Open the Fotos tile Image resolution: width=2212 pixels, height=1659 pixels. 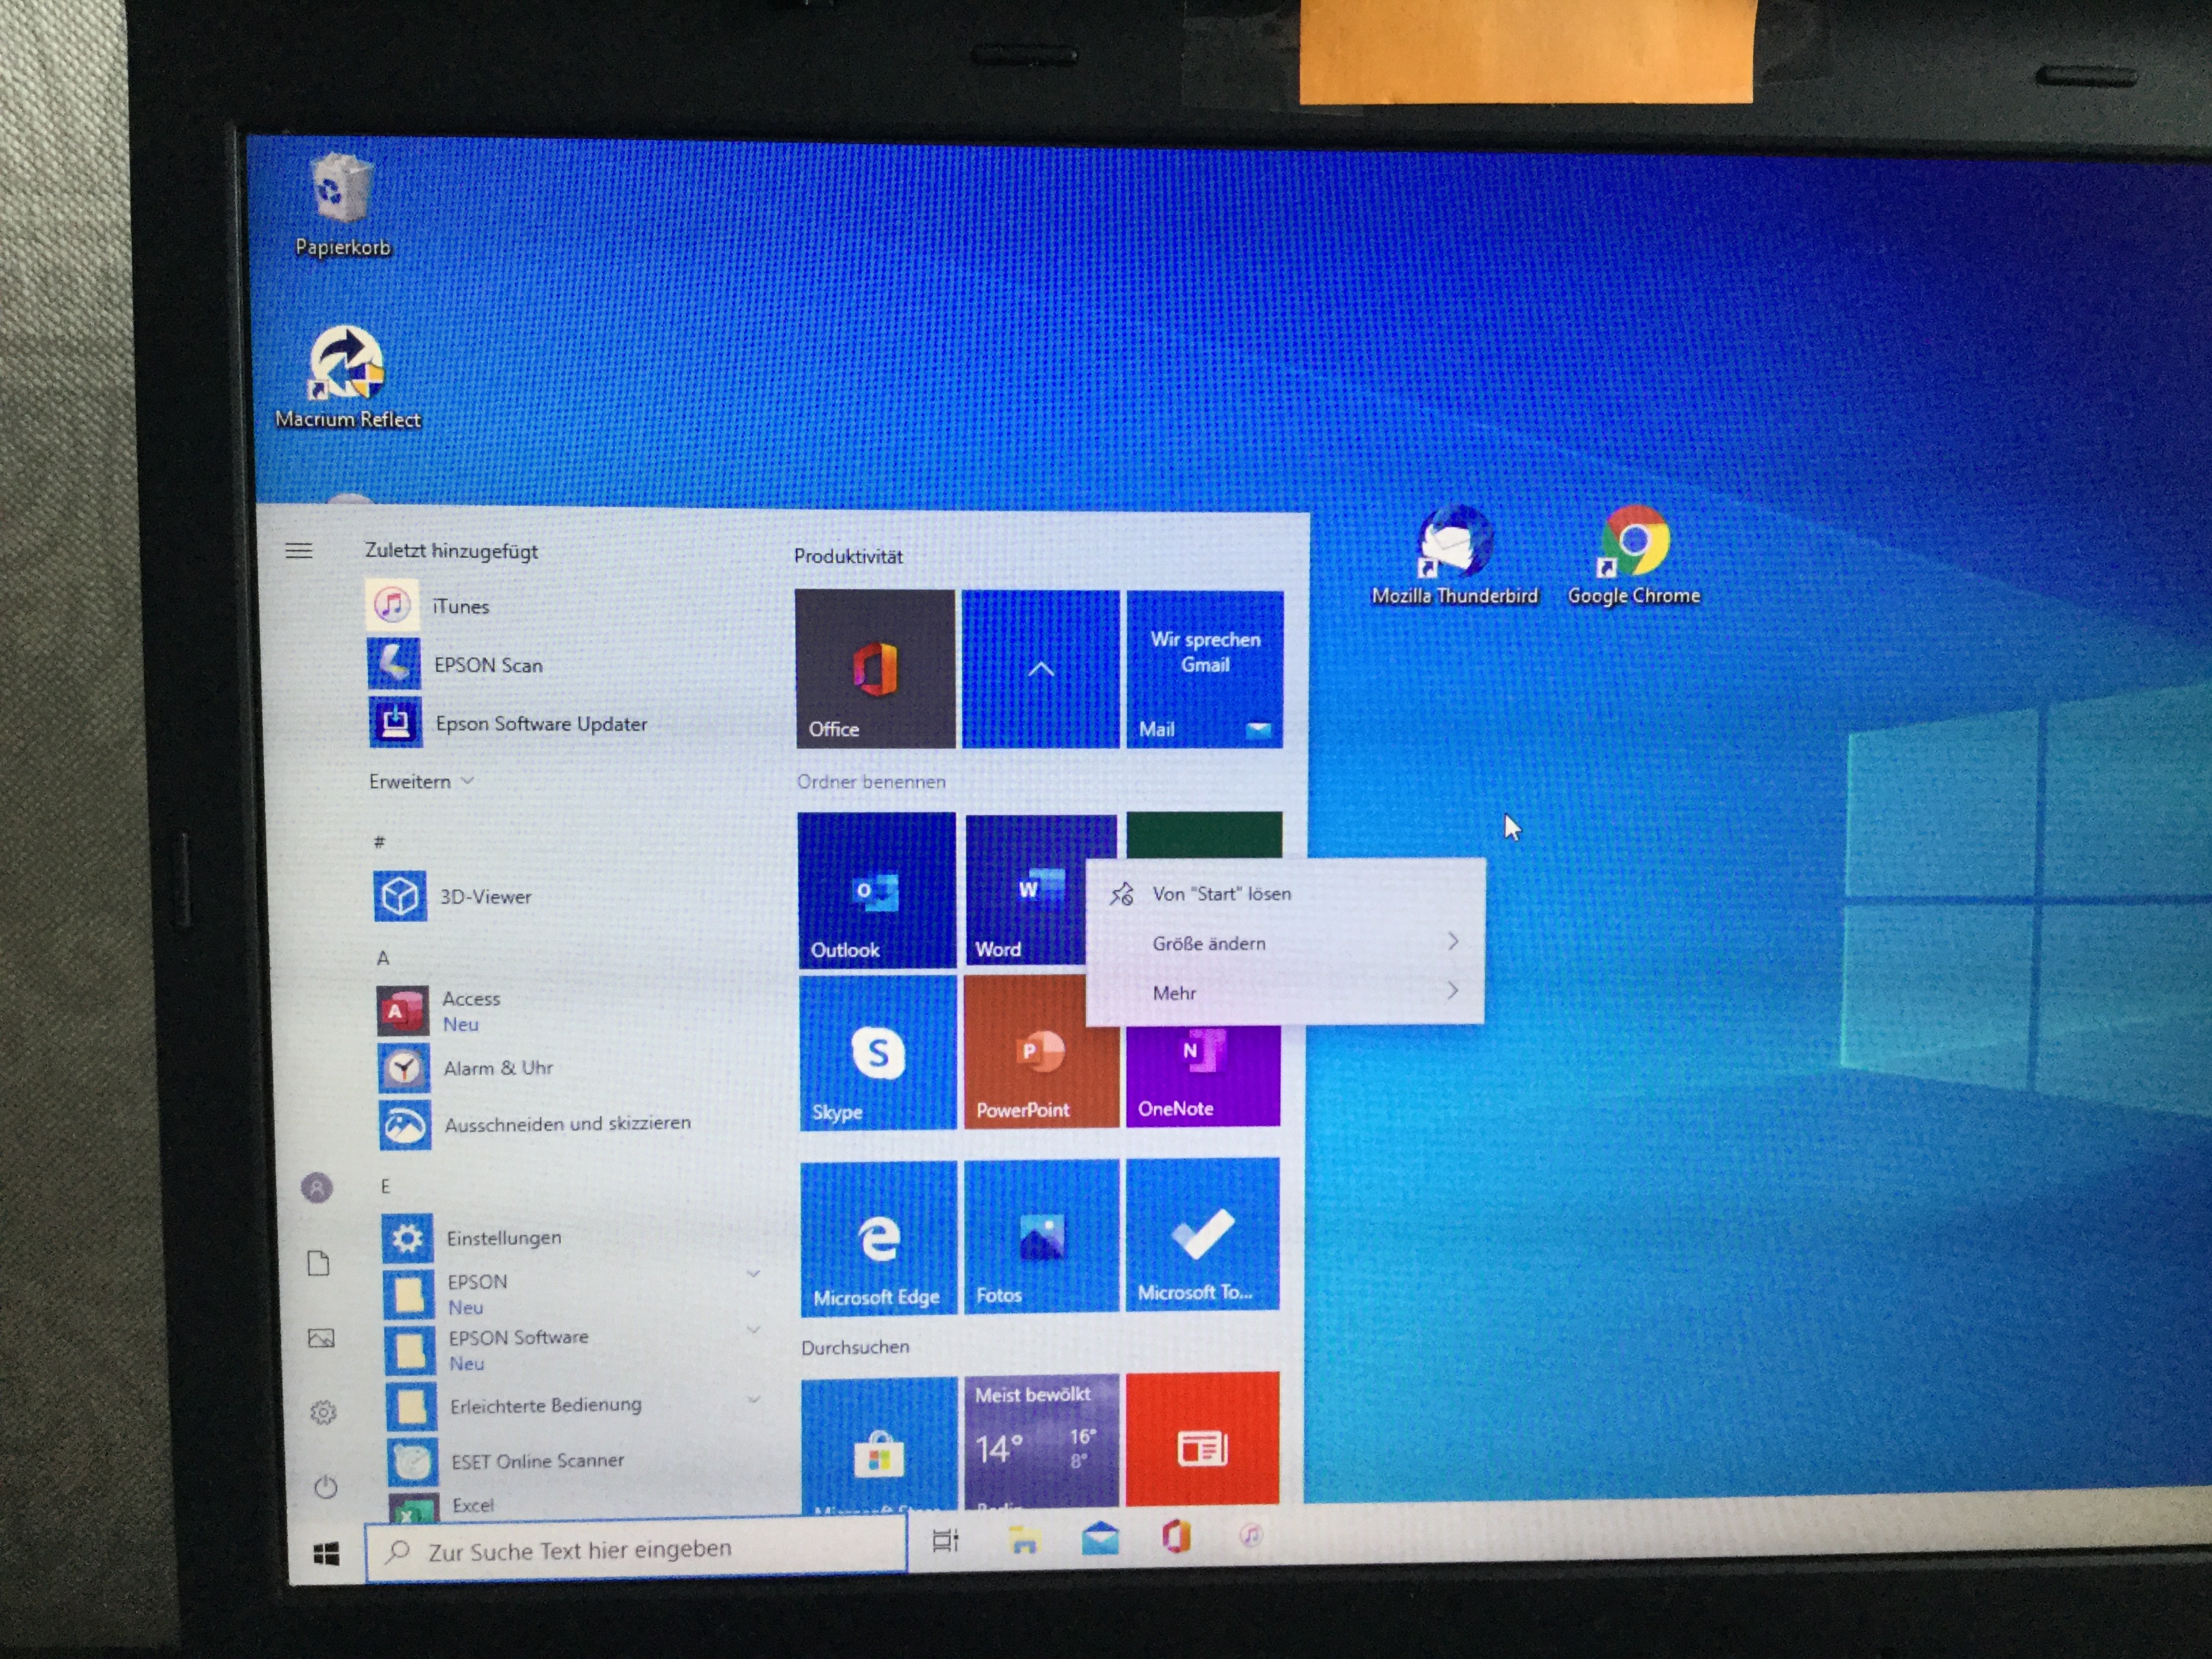[1041, 1236]
